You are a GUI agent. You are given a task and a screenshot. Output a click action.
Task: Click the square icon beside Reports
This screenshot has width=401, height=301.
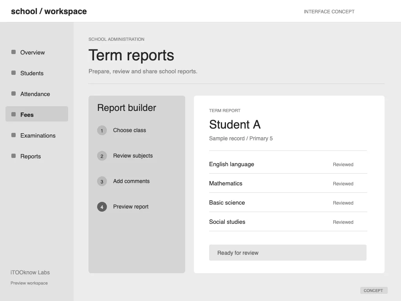coord(14,156)
